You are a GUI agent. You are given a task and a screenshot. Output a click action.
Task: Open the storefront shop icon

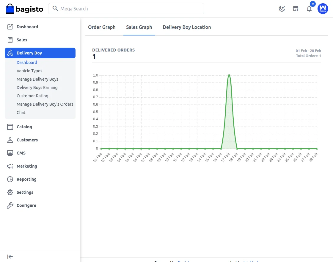[296, 9]
